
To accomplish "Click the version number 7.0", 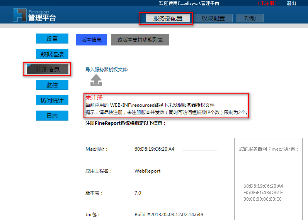I will 138,193.
